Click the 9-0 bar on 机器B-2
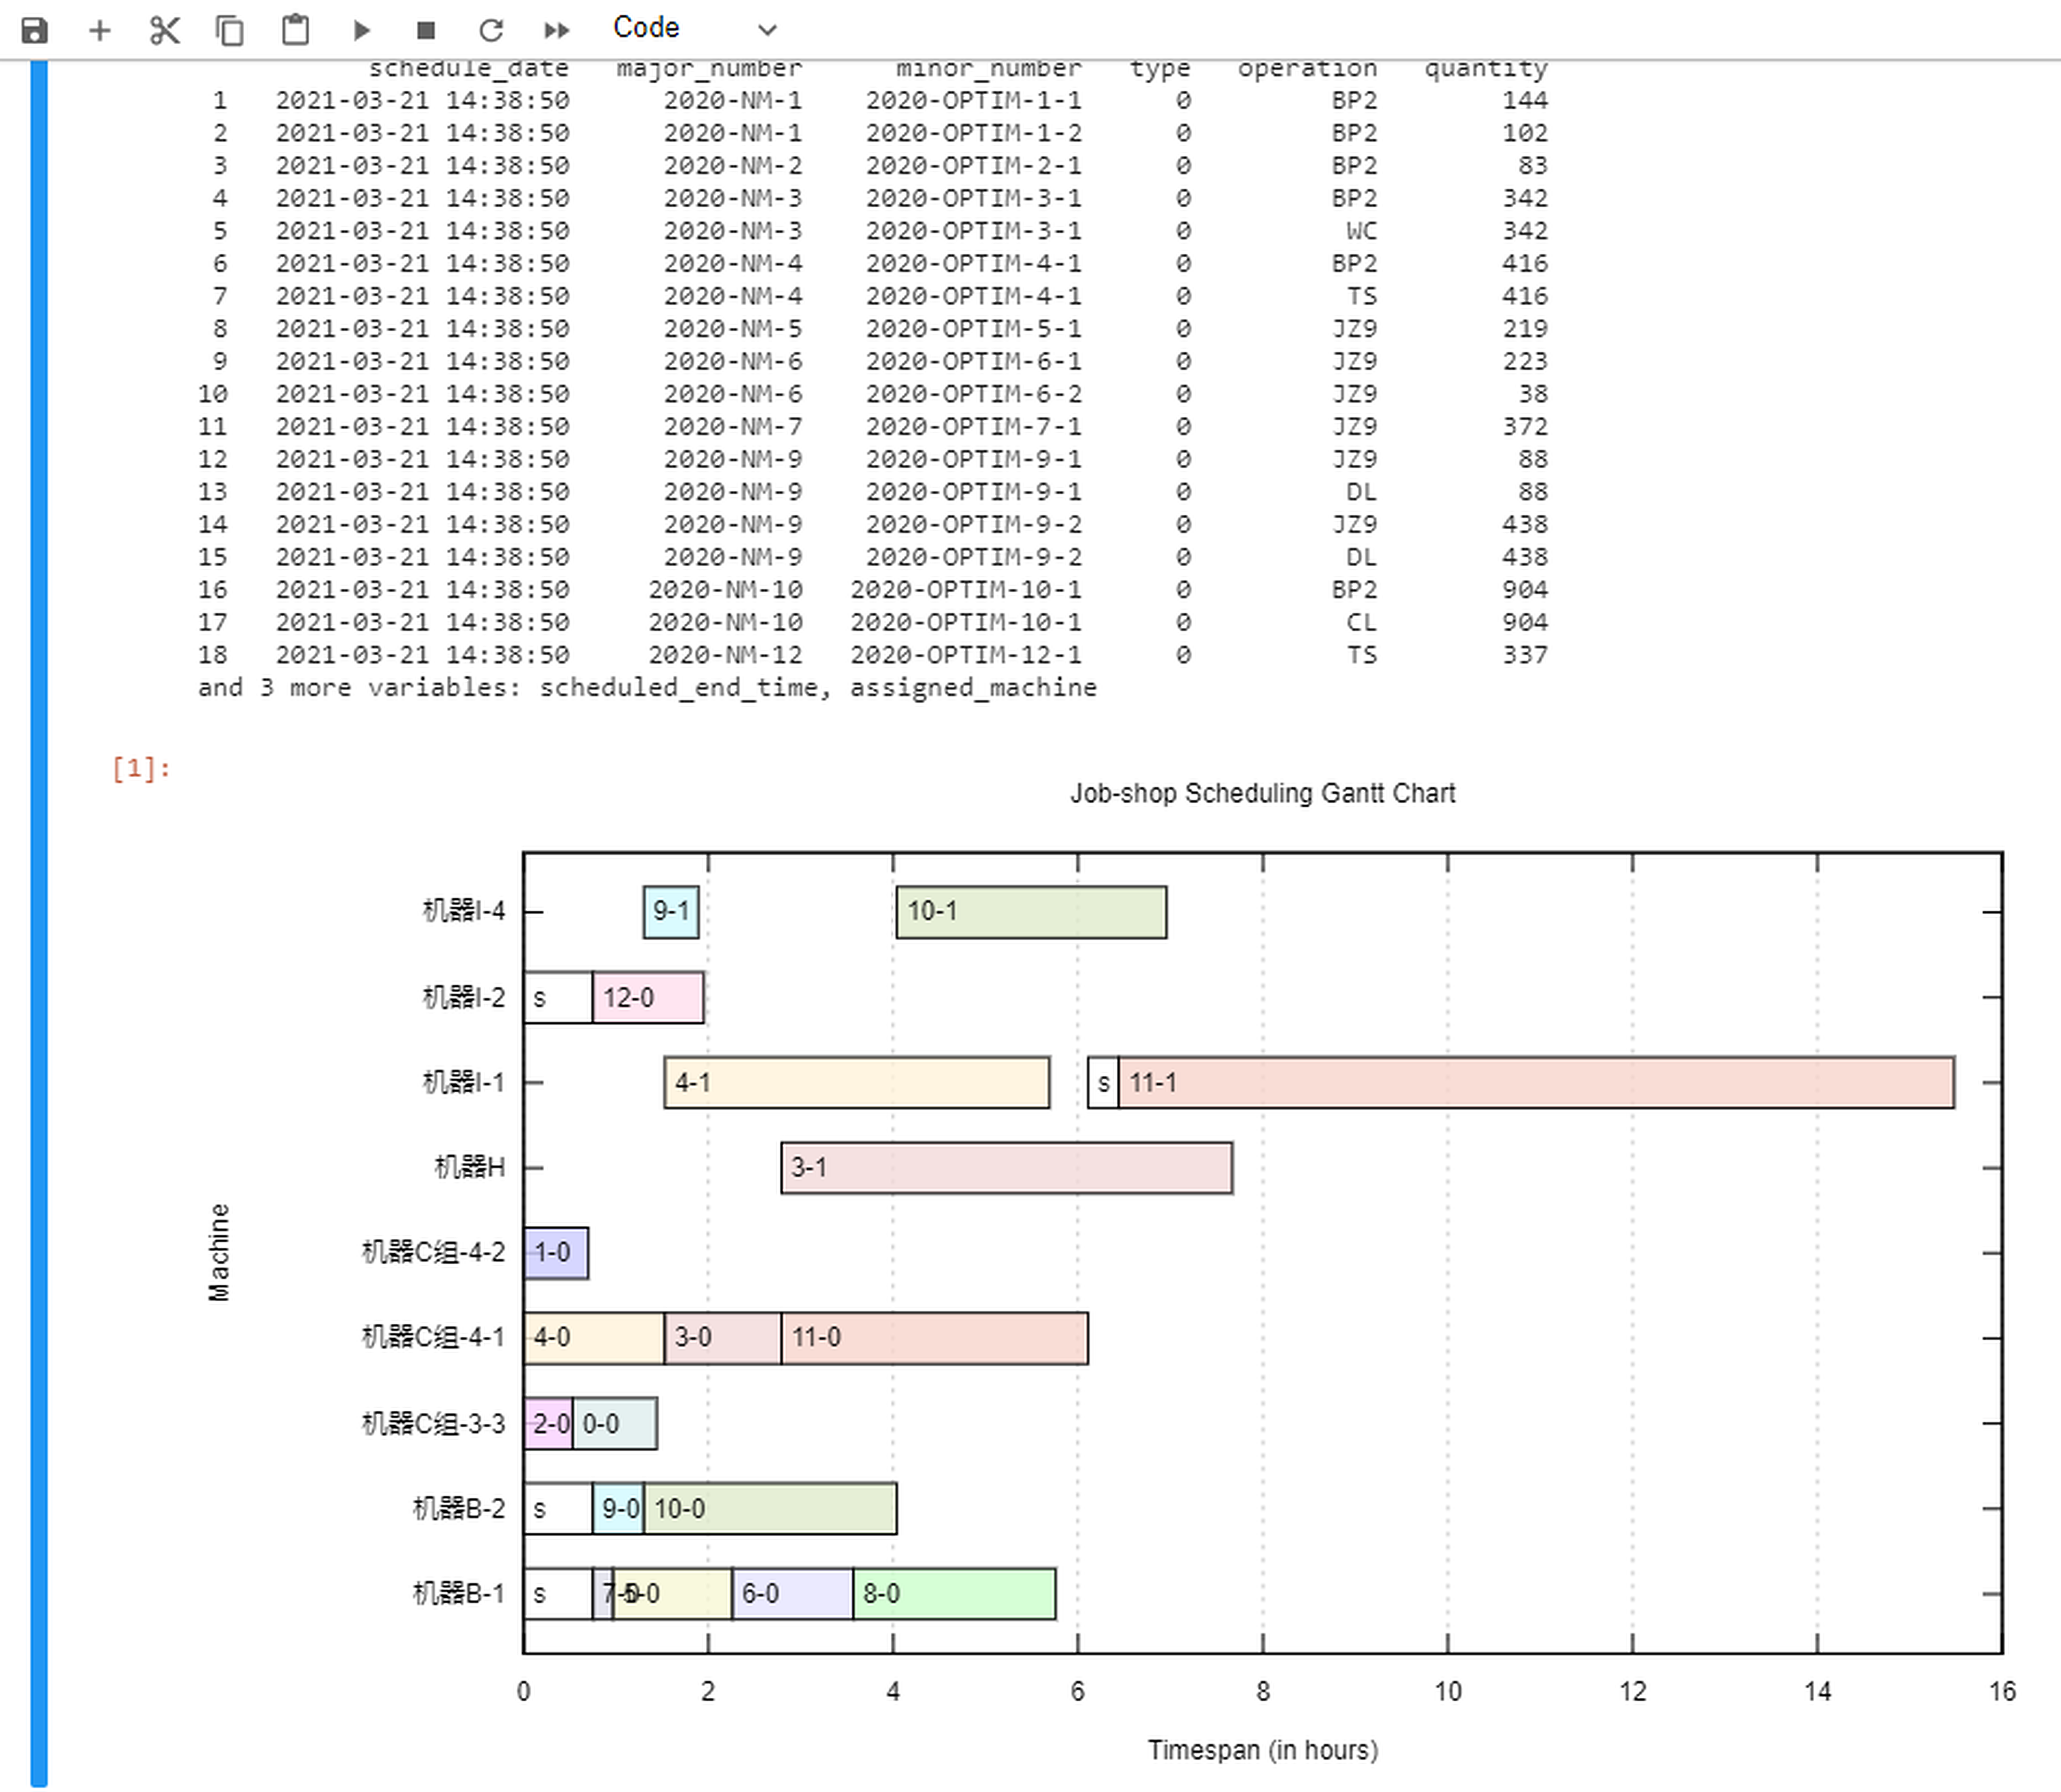Image resolution: width=2061 pixels, height=1792 pixels. [x=619, y=1508]
